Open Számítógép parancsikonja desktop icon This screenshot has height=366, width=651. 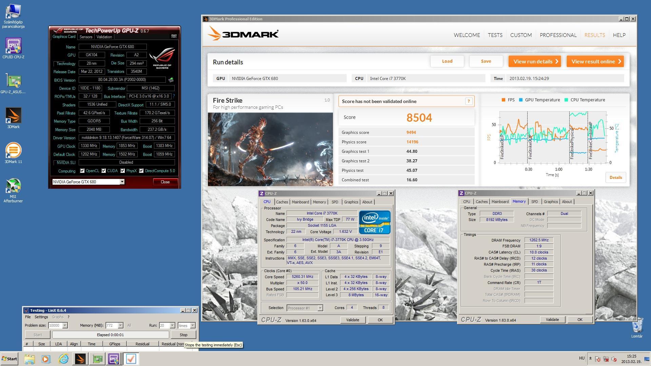[x=13, y=16]
